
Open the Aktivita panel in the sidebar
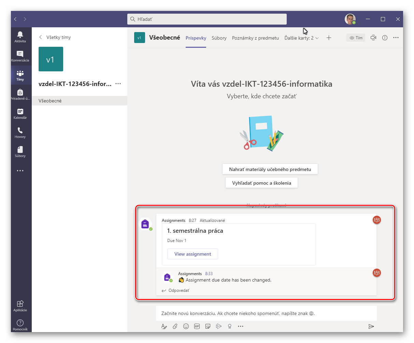pos(20,37)
